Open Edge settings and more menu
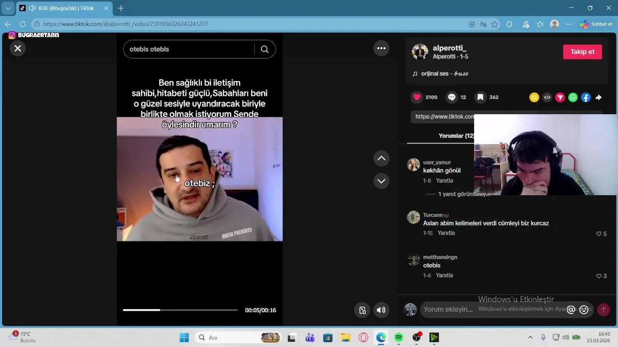Image resolution: width=618 pixels, height=347 pixels. pos(569,24)
